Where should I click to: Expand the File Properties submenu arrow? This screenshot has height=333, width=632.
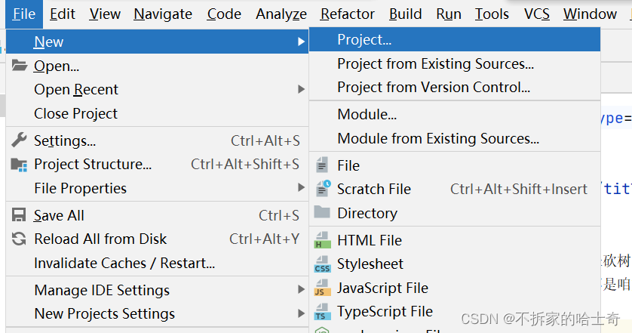click(301, 188)
